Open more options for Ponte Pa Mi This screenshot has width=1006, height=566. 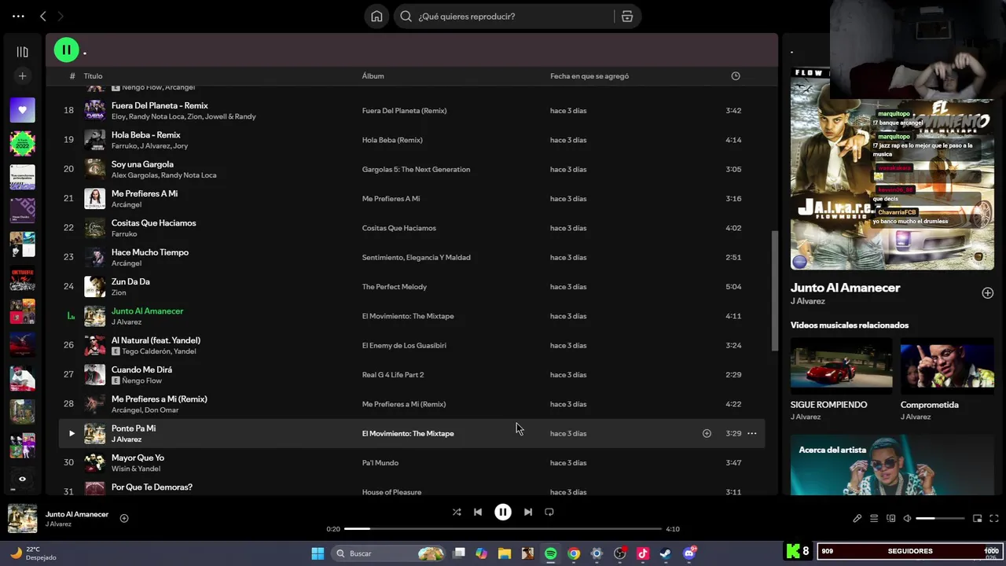pos(752,433)
